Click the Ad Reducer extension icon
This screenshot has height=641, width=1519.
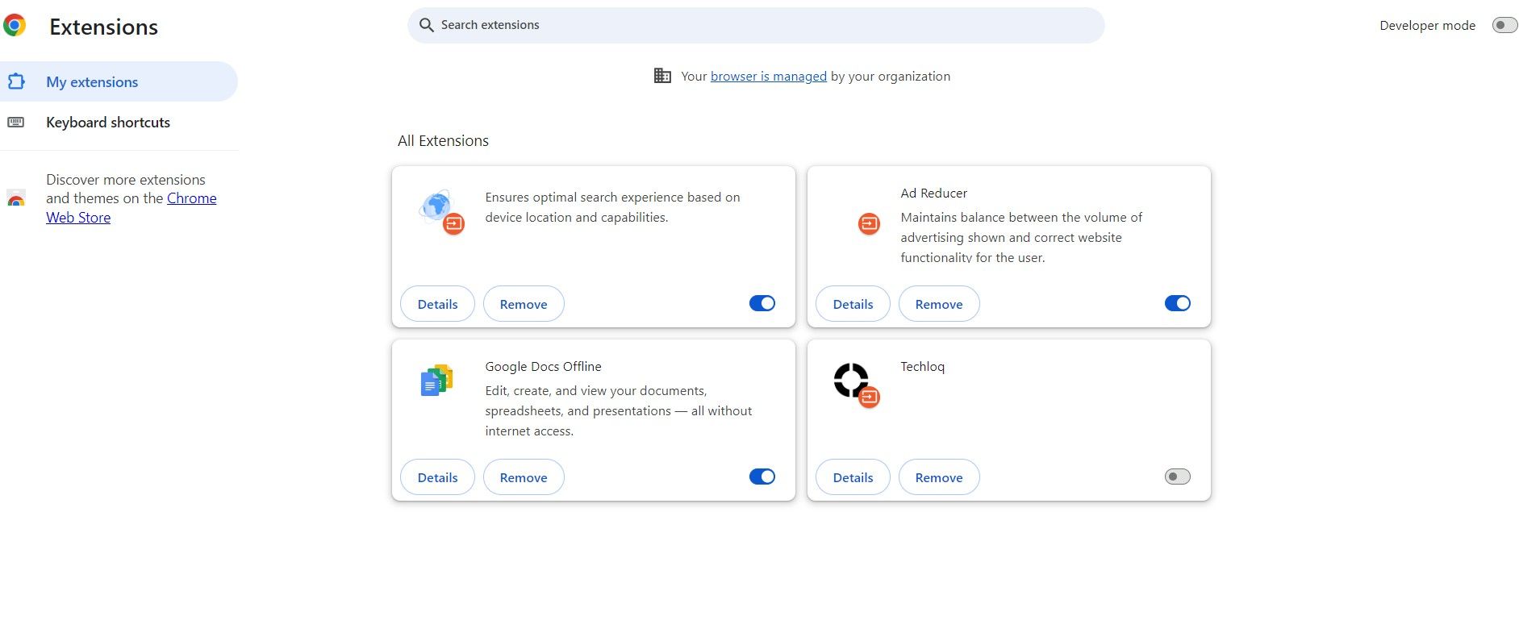pyautogui.click(x=869, y=223)
